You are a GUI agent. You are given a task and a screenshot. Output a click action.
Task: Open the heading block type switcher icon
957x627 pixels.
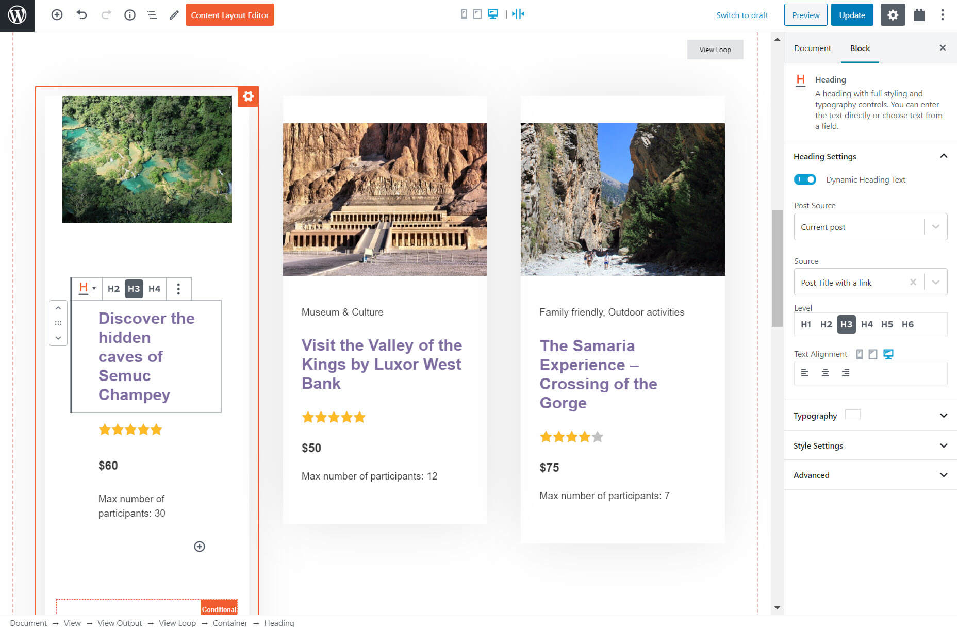pos(87,288)
